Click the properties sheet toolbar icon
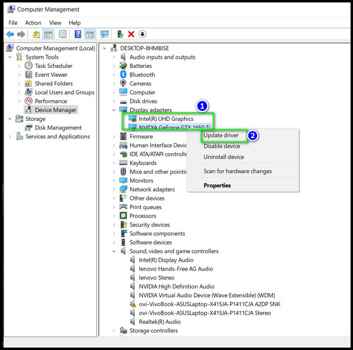Screen dimensions: 353x350 (63, 34)
